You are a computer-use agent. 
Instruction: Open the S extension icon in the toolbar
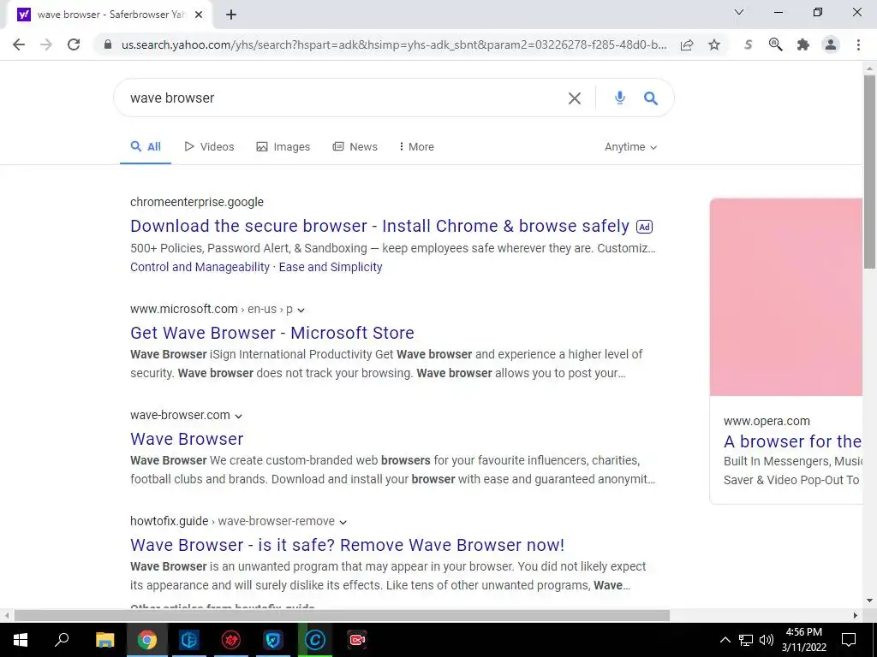click(748, 44)
